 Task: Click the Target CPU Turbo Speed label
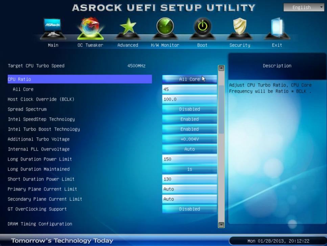(x=36, y=66)
